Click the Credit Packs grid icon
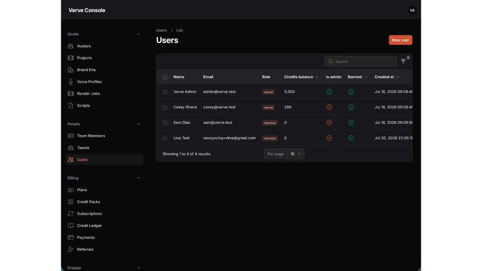The height and width of the screenshot is (271, 482). tap(70, 202)
